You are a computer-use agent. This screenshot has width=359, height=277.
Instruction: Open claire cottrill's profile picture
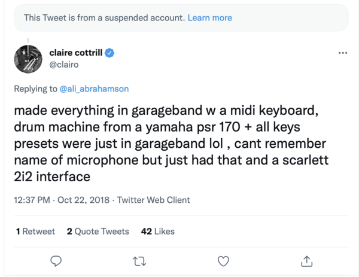(28, 59)
